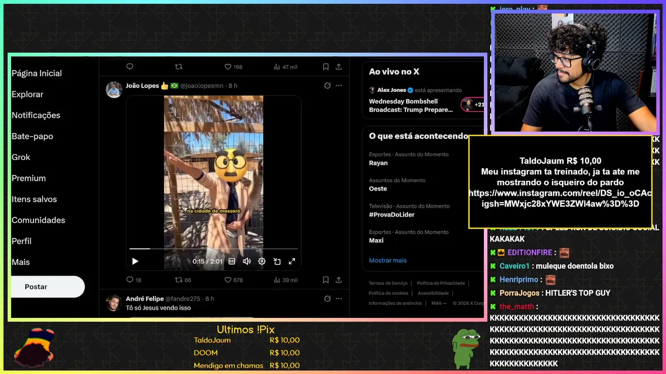
Task: Open Alex Jones host name
Action: pos(391,90)
